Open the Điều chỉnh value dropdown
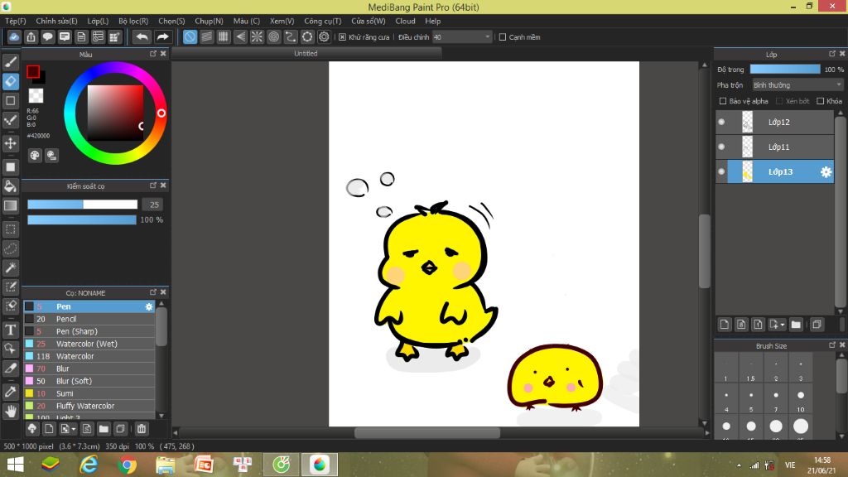Image resolution: width=848 pixels, height=477 pixels. point(462,37)
